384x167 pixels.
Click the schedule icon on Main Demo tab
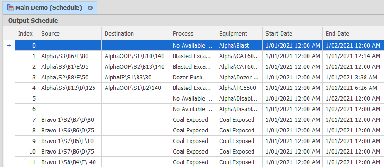(10, 7)
